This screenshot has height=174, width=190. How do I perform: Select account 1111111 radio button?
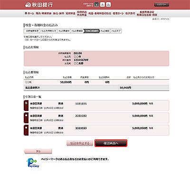26,103
